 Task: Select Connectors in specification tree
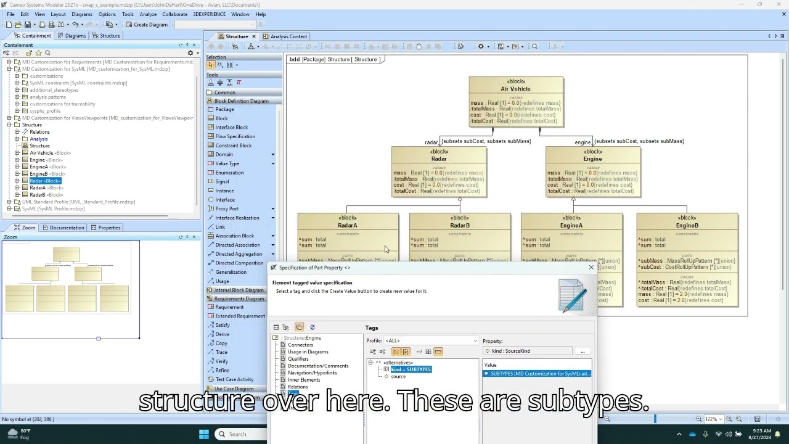pyautogui.click(x=300, y=345)
